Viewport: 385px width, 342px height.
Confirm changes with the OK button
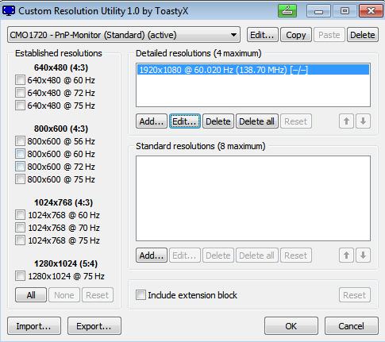[x=291, y=326]
